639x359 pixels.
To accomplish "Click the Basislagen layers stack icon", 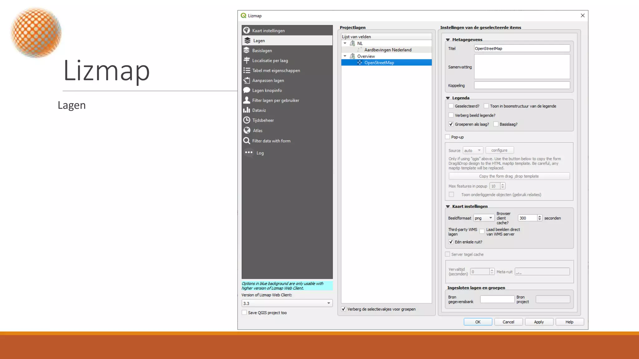I will 246,50.
